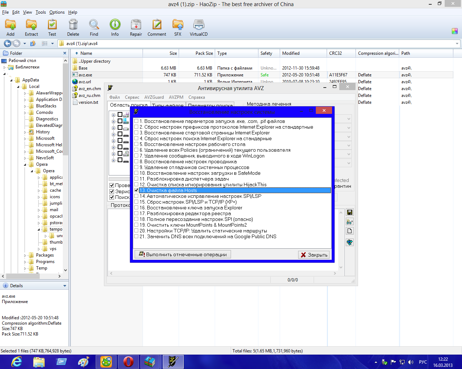Click the Repair archive icon
Screen dimensions: 462x369
click(136, 28)
